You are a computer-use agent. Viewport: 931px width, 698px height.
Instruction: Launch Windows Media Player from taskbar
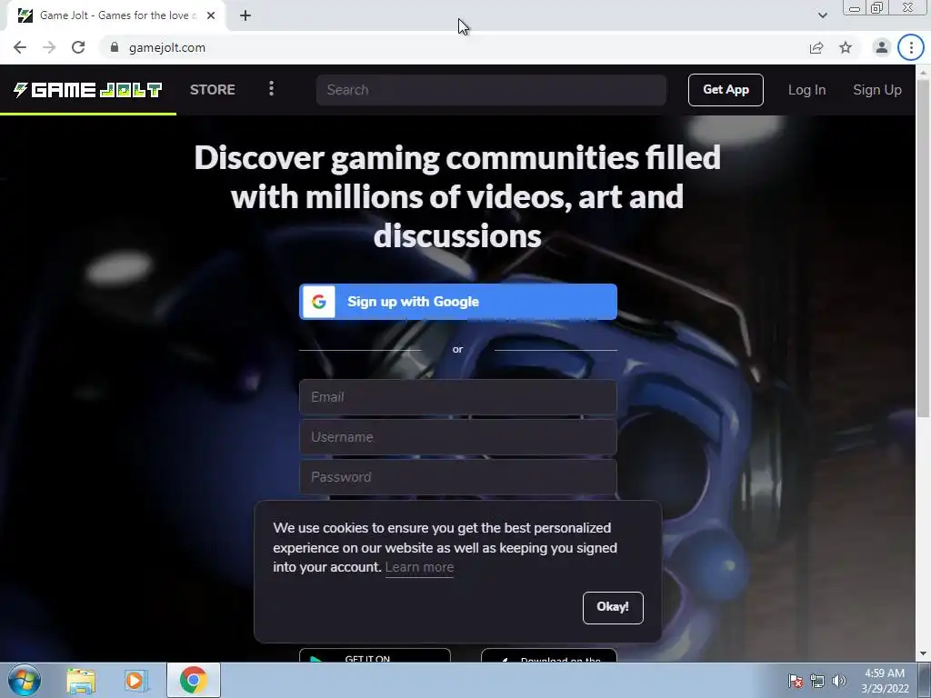click(x=135, y=680)
